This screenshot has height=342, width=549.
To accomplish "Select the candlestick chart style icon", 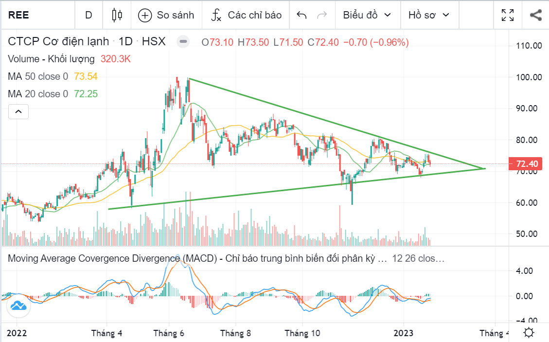I will [x=116, y=15].
